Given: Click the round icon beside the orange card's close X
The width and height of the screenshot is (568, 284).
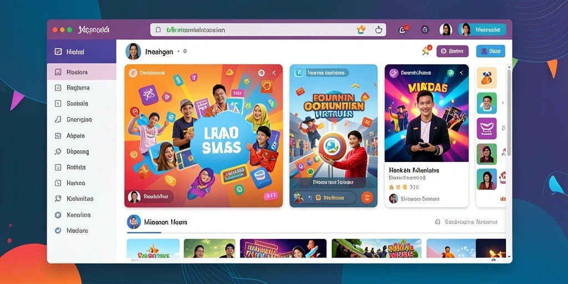Looking at the screenshot, I should pyautogui.click(x=261, y=73).
